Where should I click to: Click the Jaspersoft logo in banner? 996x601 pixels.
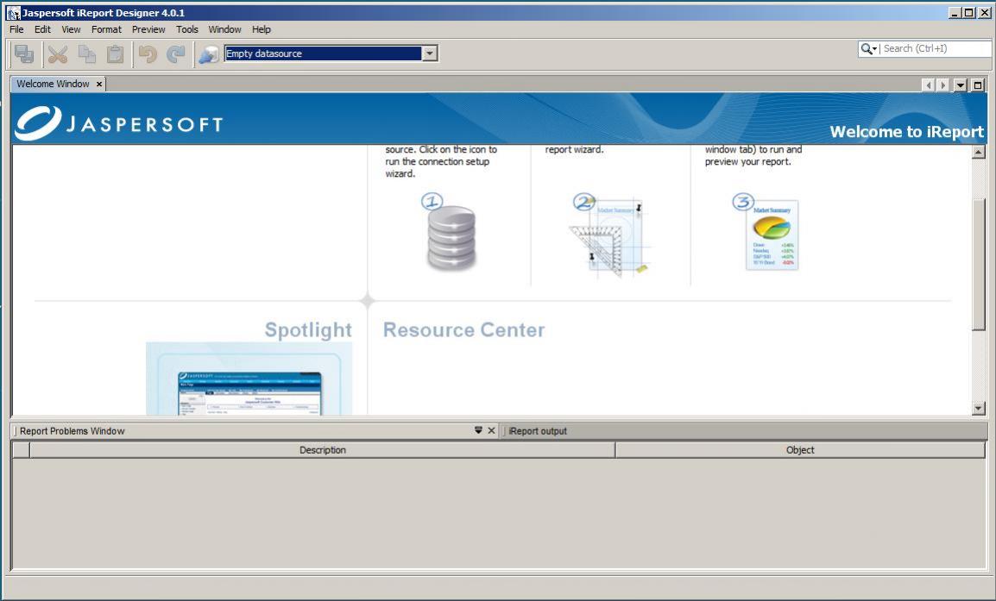[x=119, y=122]
